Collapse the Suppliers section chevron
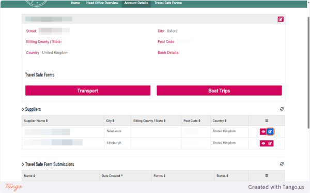The height and width of the screenshot is (193, 310). 23,109
